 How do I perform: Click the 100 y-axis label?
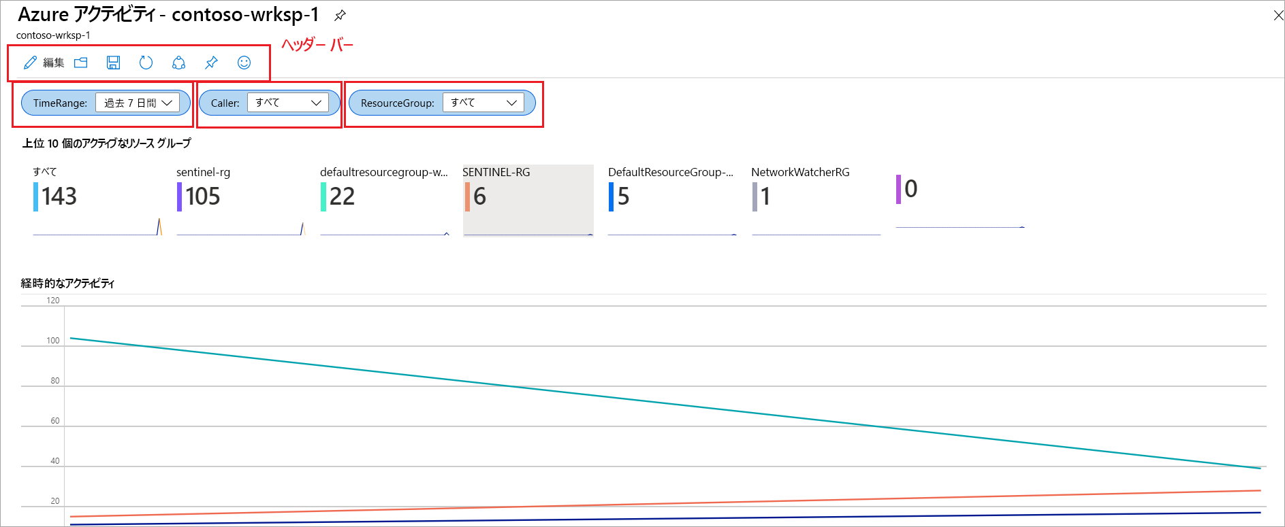click(x=53, y=341)
